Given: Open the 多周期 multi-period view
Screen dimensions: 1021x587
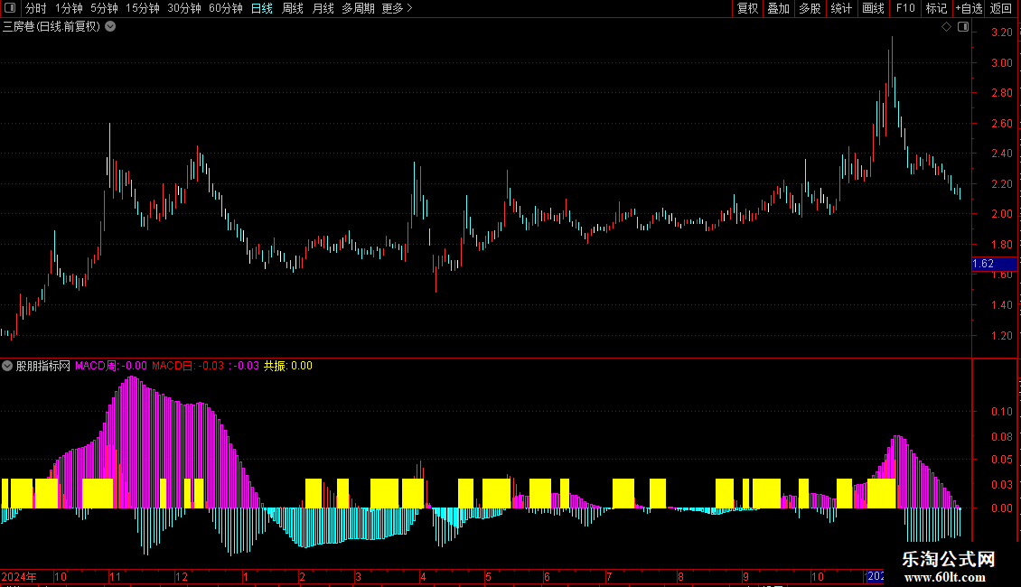Looking at the screenshot, I should [x=358, y=8].
